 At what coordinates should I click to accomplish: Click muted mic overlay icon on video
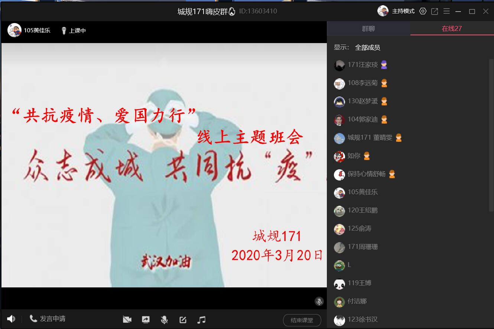319,301
